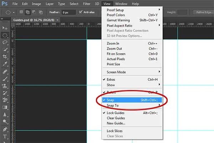Choose Proof Colors
This screenshot has height=143, width=214.
(x=132, y=15)
